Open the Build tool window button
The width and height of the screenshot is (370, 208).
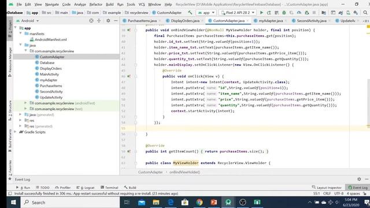(130, 187)
